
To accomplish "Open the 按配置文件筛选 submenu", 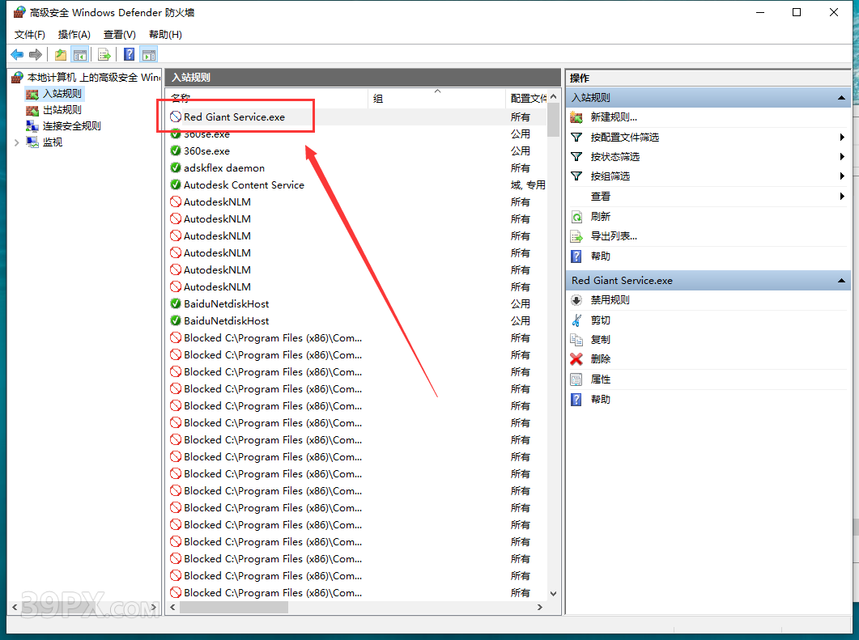I will [x=624, y=138].
